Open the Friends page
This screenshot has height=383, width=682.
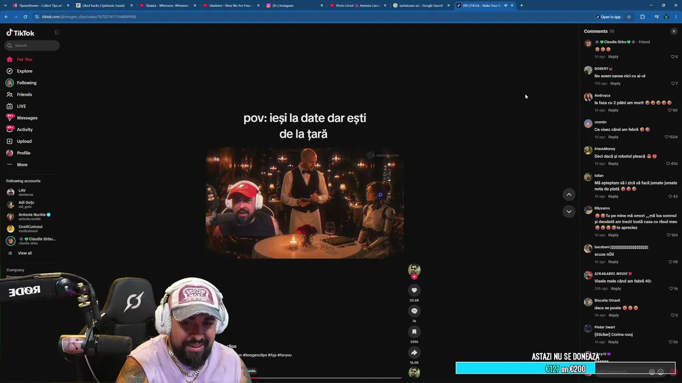24,95
